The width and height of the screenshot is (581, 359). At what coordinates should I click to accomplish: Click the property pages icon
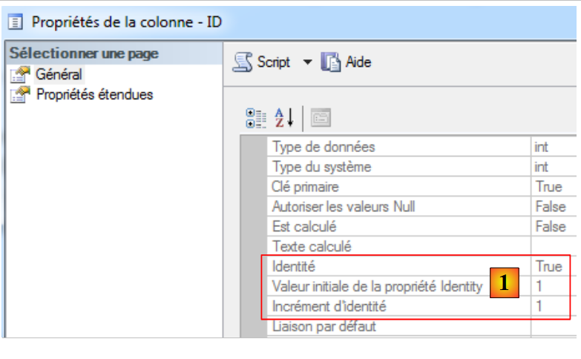321,117
